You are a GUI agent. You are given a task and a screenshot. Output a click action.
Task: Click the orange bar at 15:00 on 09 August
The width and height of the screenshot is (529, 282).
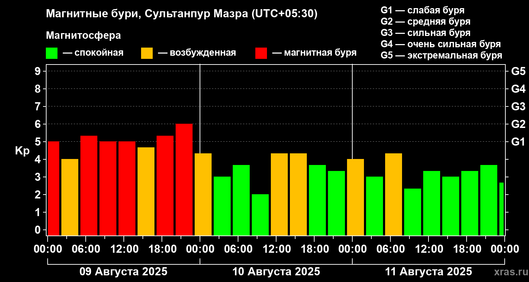(146, 191)
